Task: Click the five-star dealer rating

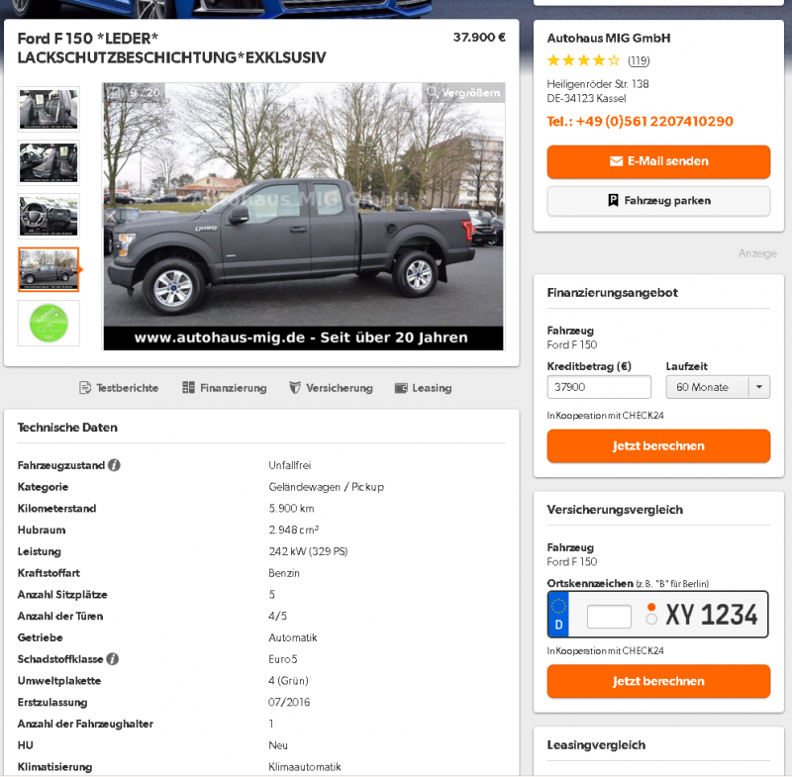Action: tap(583, 60)
